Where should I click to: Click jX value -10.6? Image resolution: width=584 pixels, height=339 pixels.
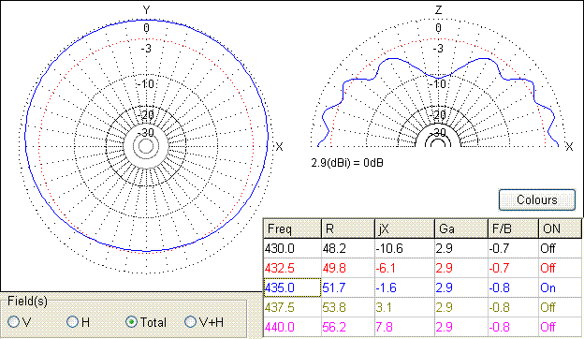[404, 248]
